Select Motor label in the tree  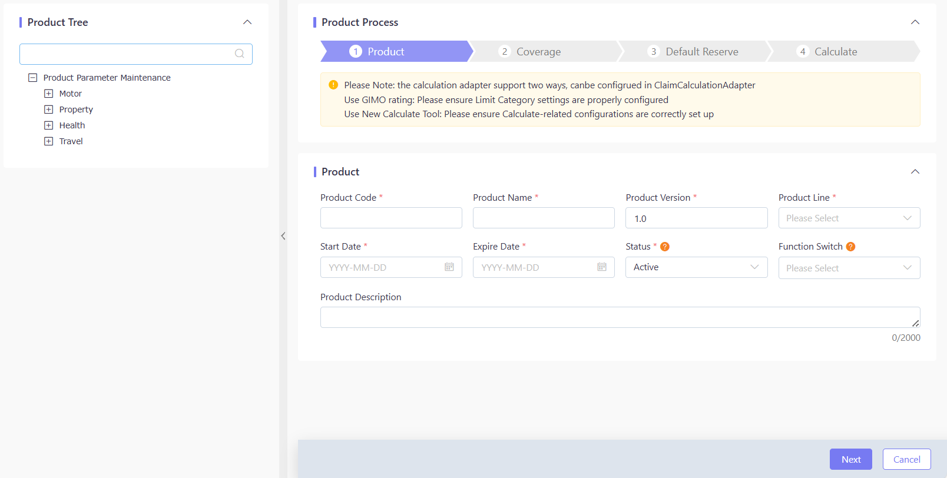71,94
